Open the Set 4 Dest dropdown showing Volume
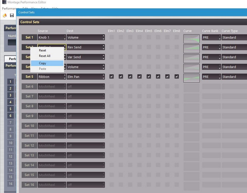 (x=86, y=67)
